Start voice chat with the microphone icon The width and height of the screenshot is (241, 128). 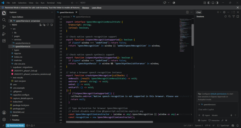[231, 115]
